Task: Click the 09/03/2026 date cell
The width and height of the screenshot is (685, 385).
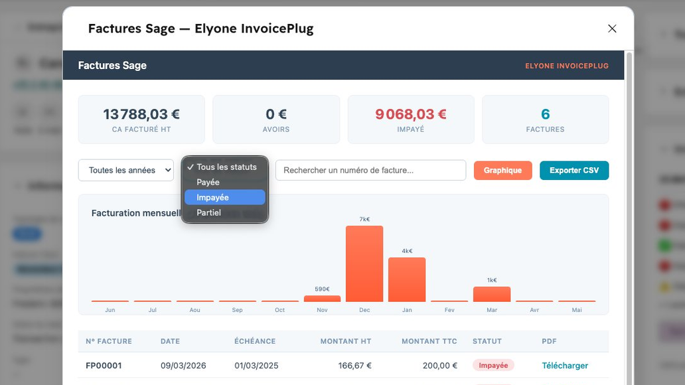Action: pos(183,365)
